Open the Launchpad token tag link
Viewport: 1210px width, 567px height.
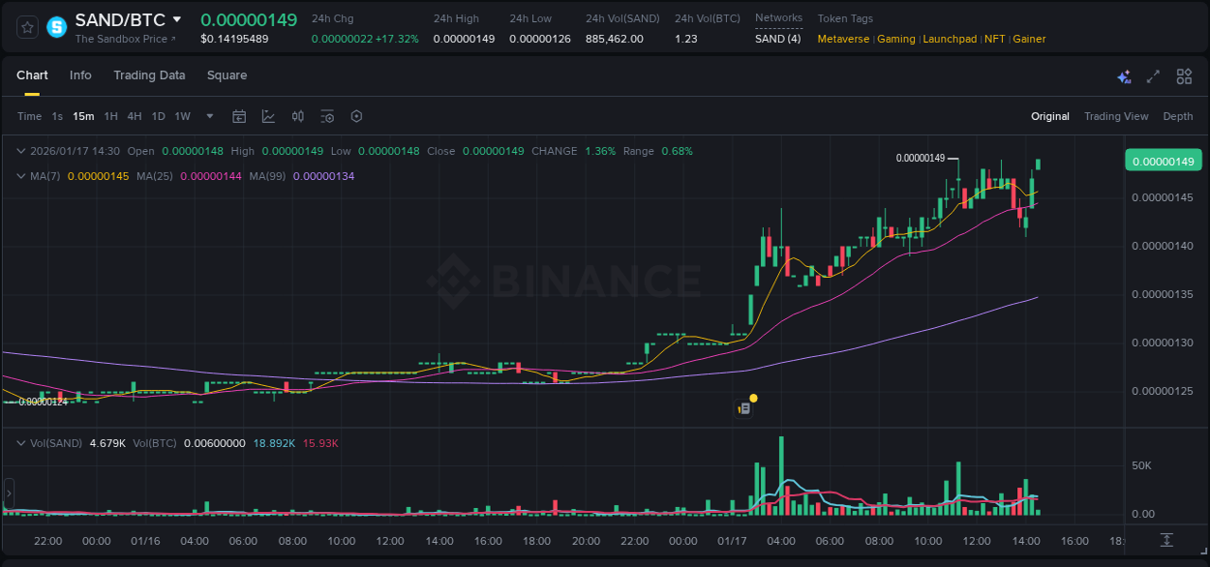[x=950, y=39]
